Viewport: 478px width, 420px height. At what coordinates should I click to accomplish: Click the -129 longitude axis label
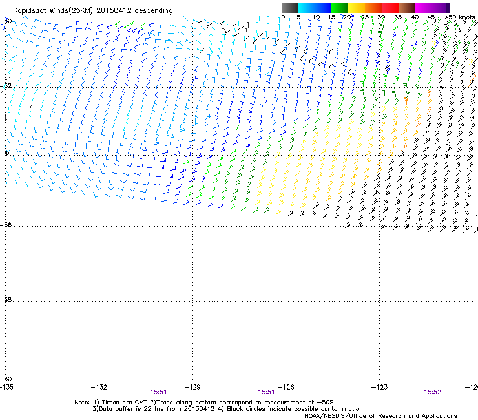[x=192, y=387]
